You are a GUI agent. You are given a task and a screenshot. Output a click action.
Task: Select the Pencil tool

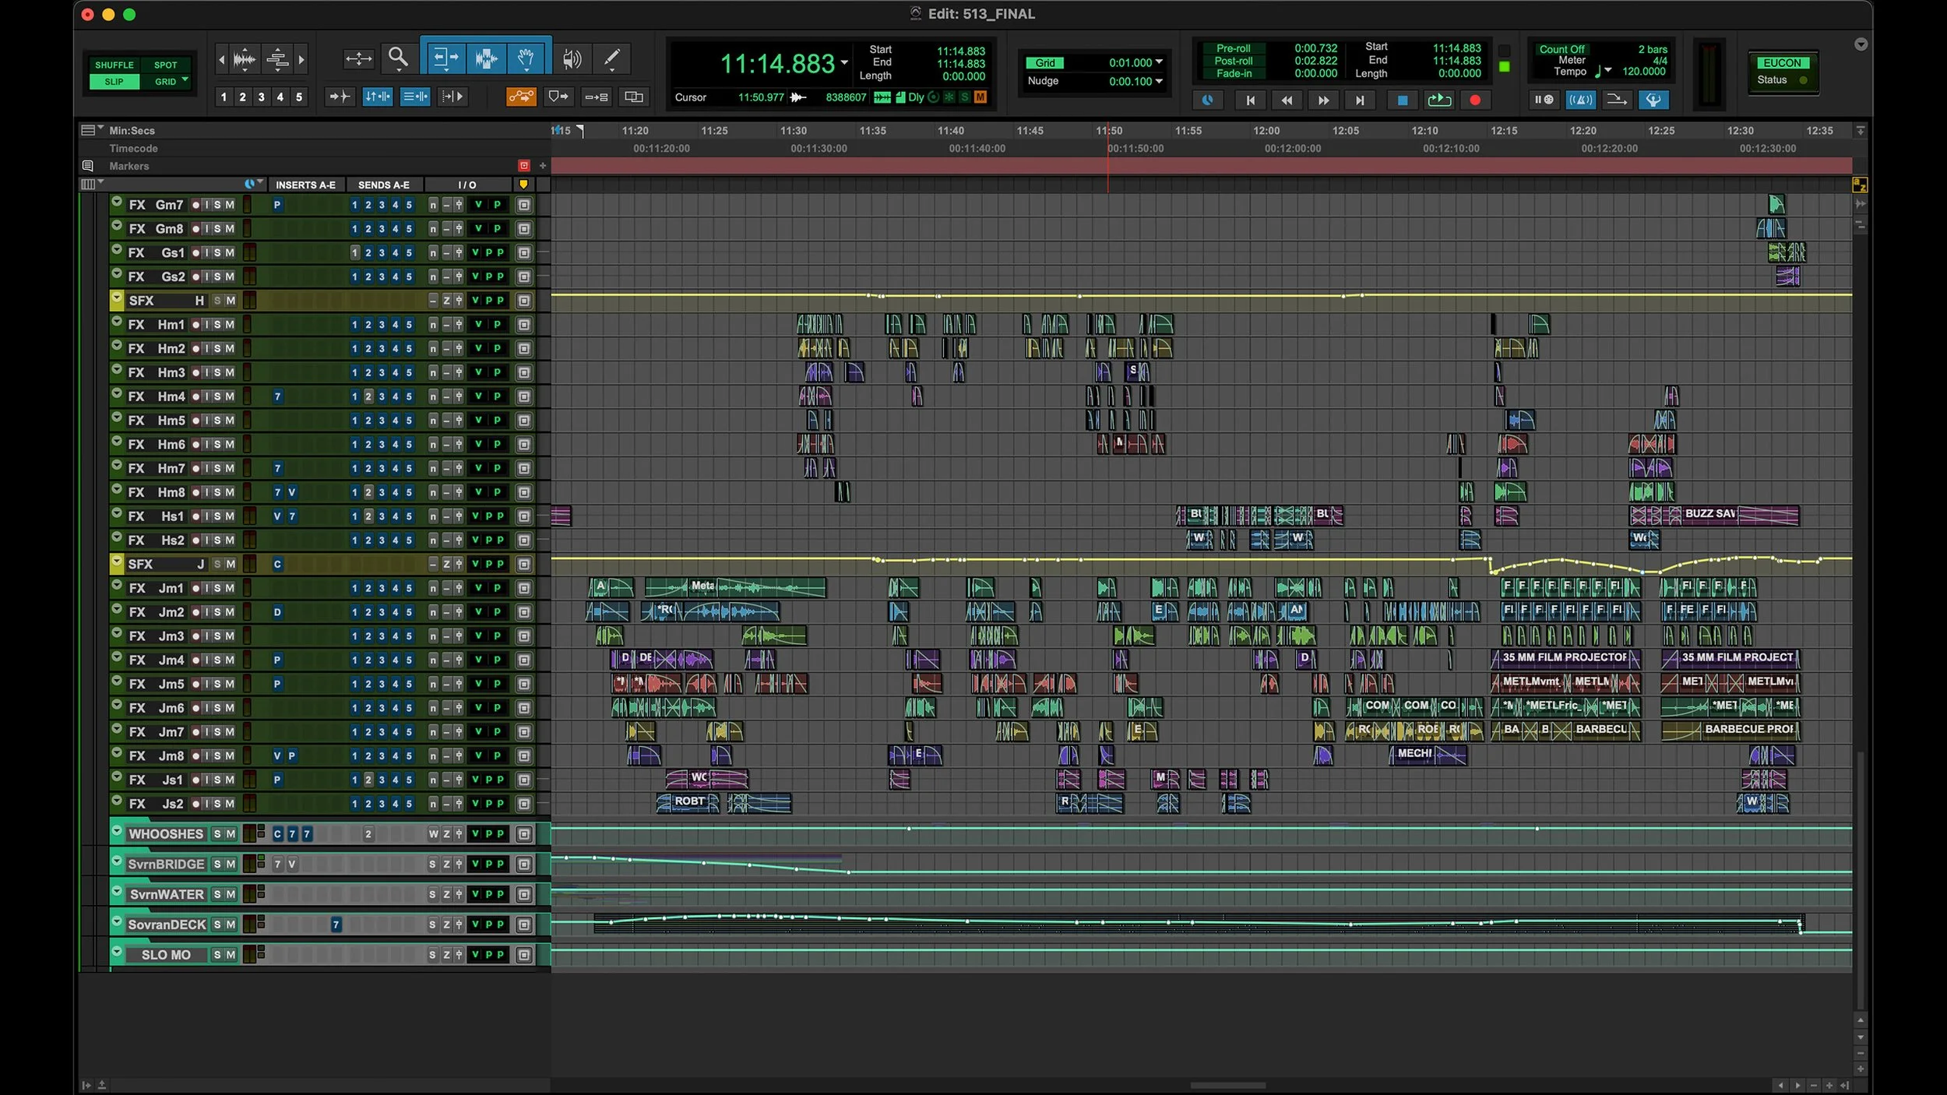tap(612, 58)
